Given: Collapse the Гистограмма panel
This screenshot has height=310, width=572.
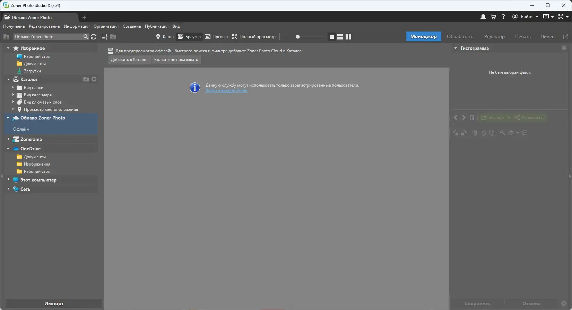Looking at the screenshot, I should pyautogui.click(x=456, y=48).
